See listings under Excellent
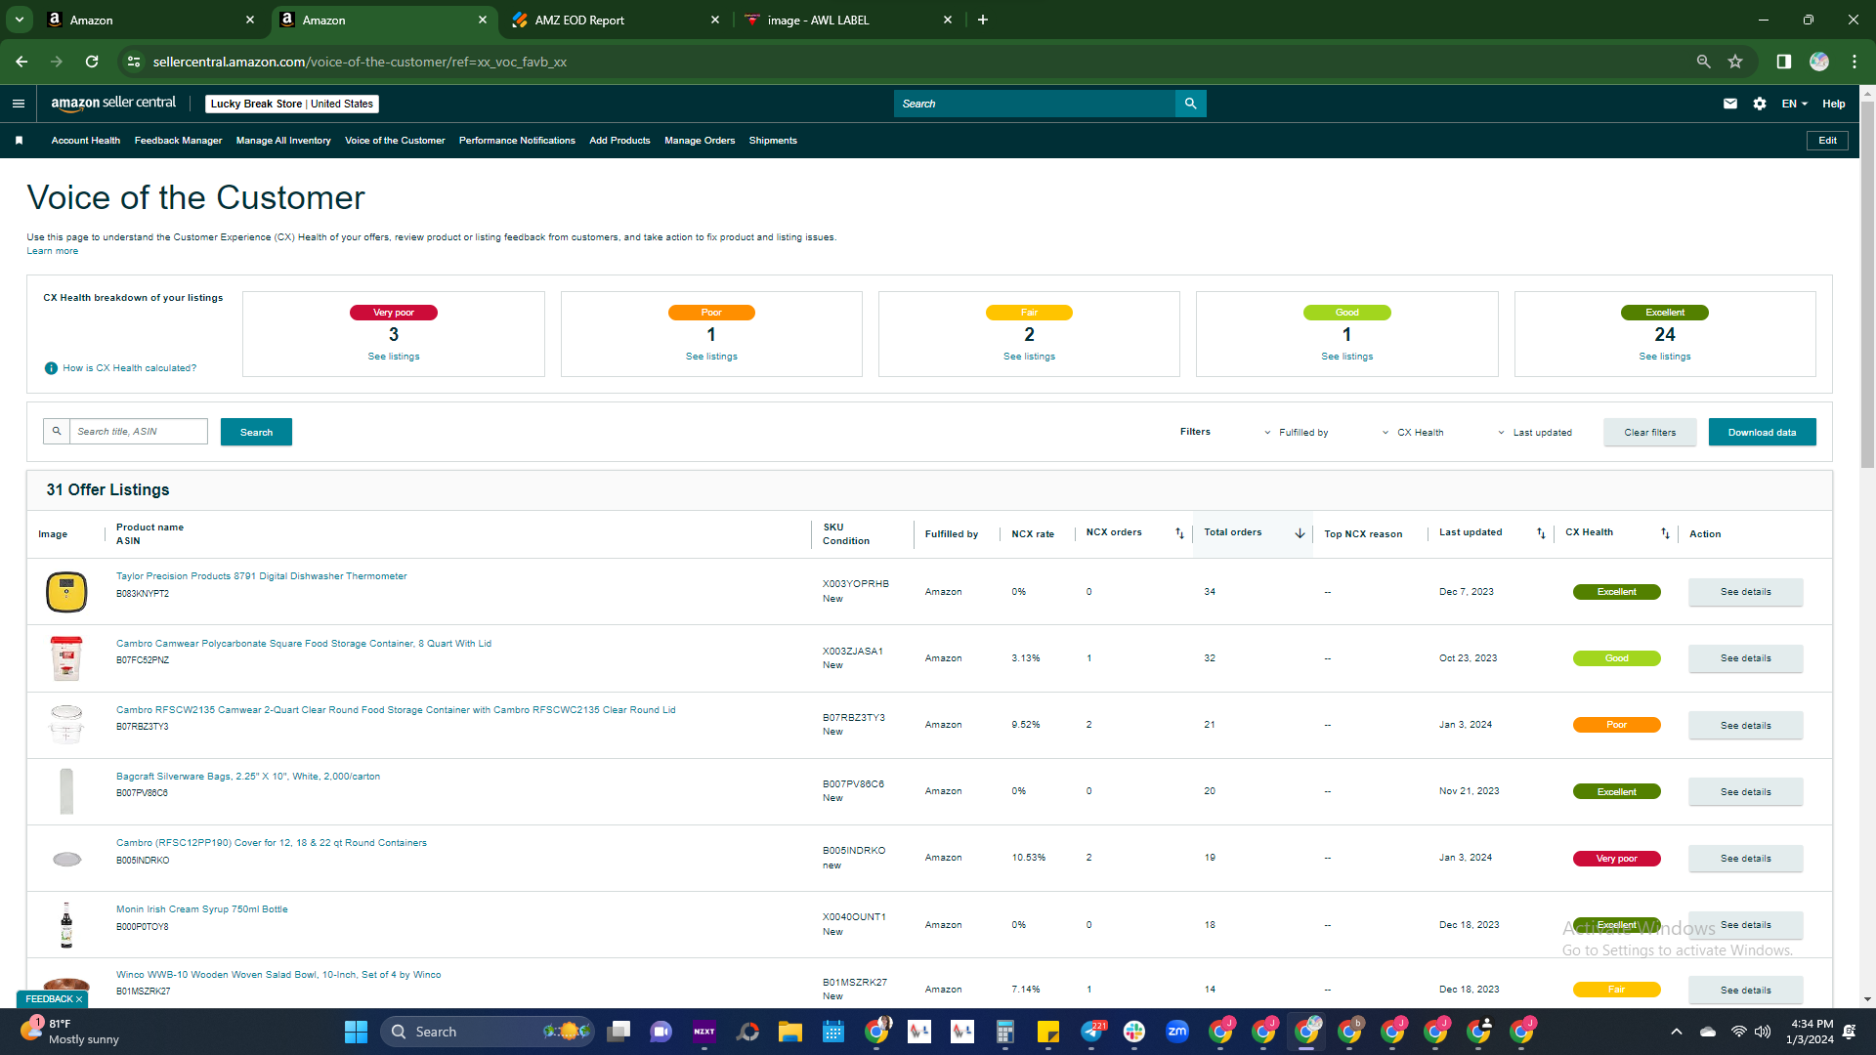 (1665, 357)
